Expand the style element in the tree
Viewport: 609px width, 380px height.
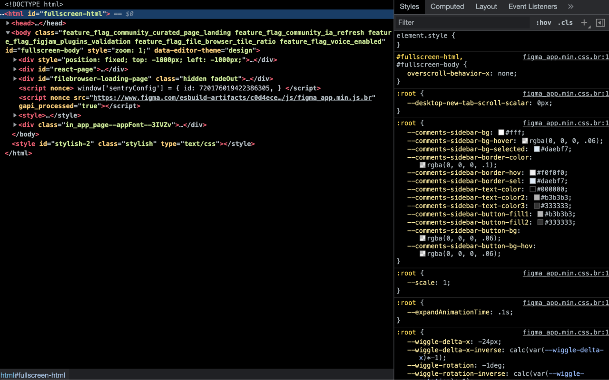pyautogui.click(x=15, y=115)
